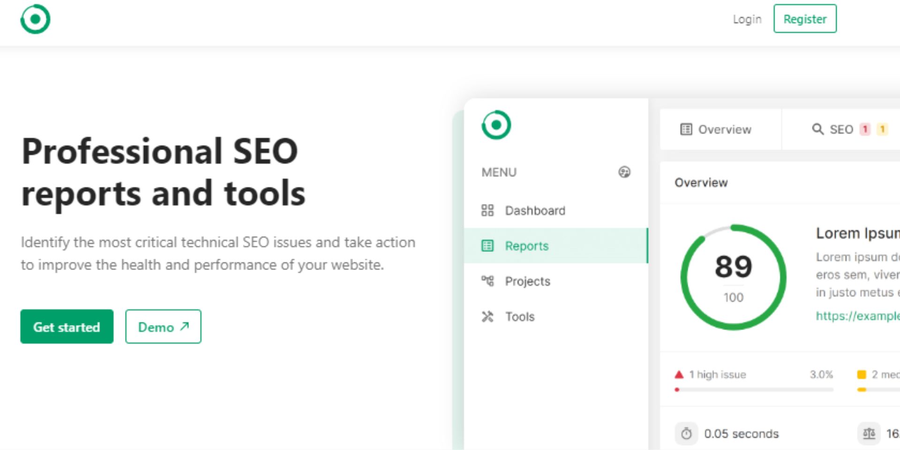Click the green site logo in header
The width and height of the screenshot is (900, 450).
[x=35, y=19]
